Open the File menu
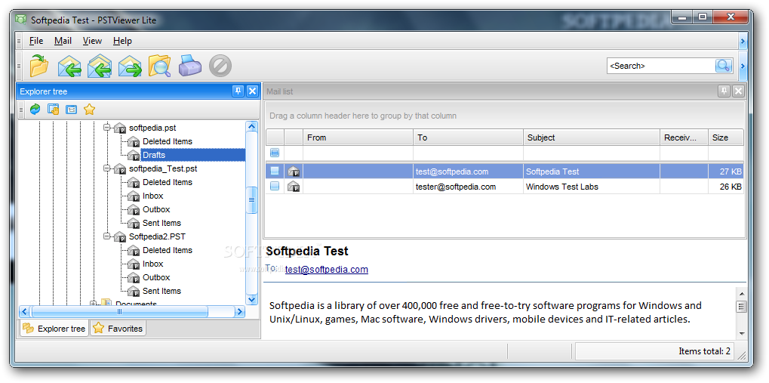Screen dimensions: 769x383 click(x=36, y=42)
